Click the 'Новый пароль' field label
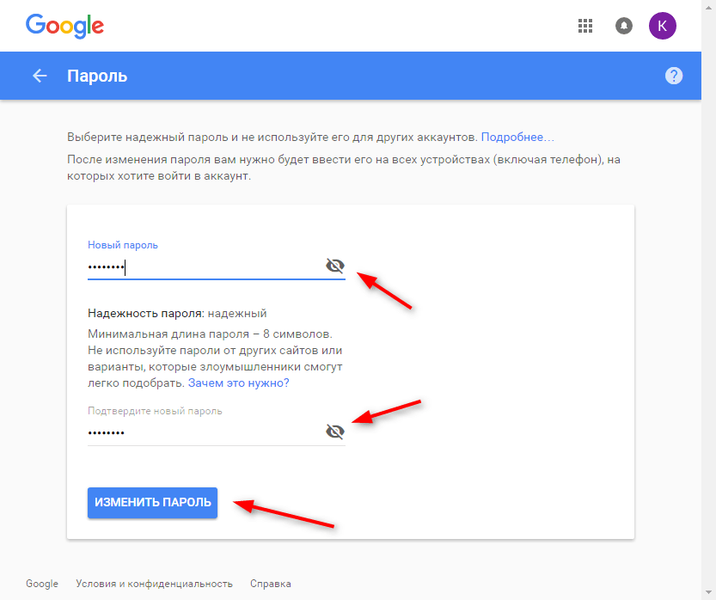 coord(123,245)
